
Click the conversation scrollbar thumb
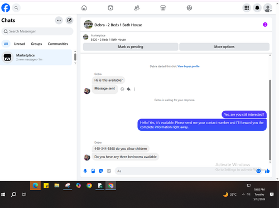[270, 120]
